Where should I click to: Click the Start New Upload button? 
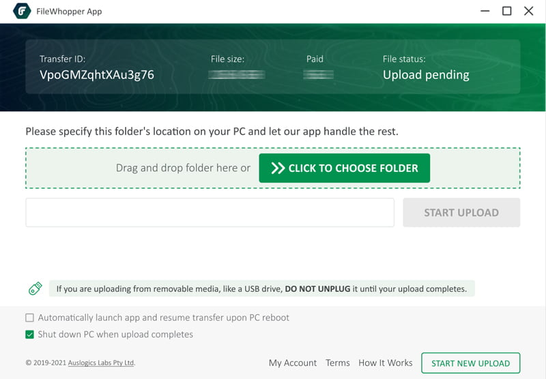(x=470, y=363)
